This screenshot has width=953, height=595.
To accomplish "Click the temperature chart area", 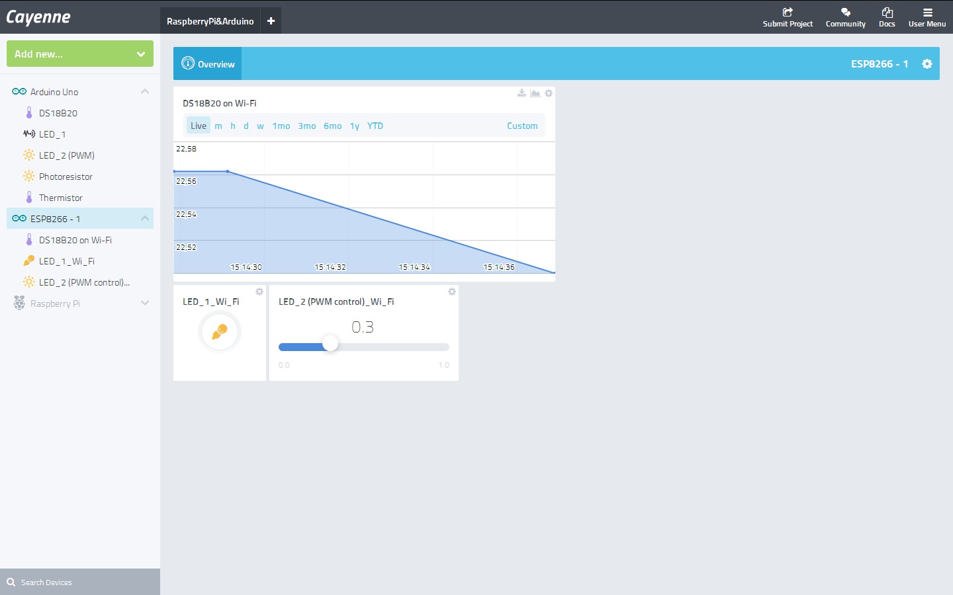I will tap(364, 208).
